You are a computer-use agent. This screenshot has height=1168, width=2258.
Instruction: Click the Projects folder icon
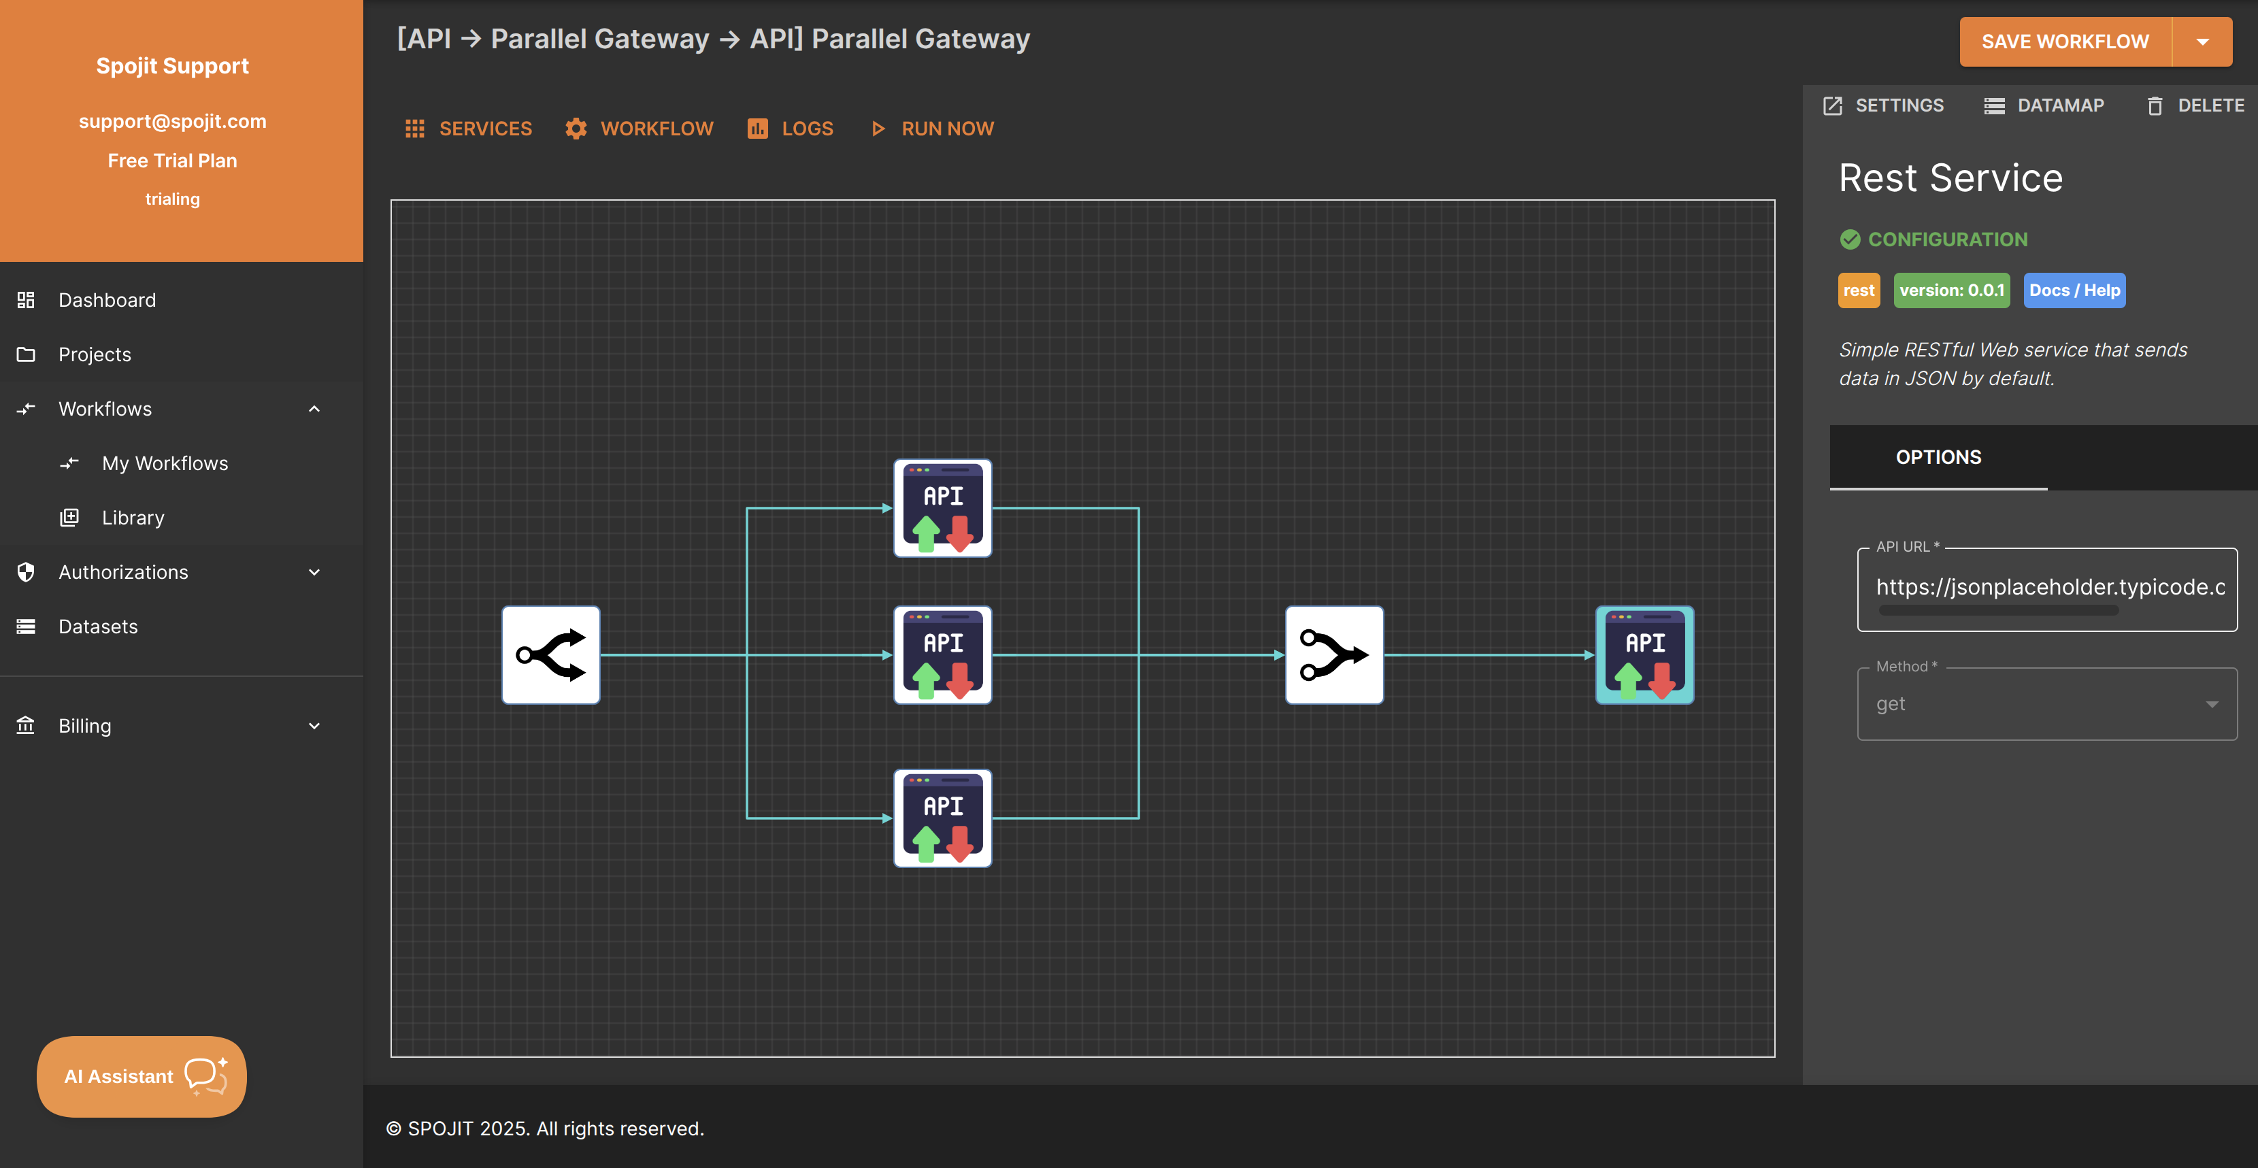pos(25,354)
